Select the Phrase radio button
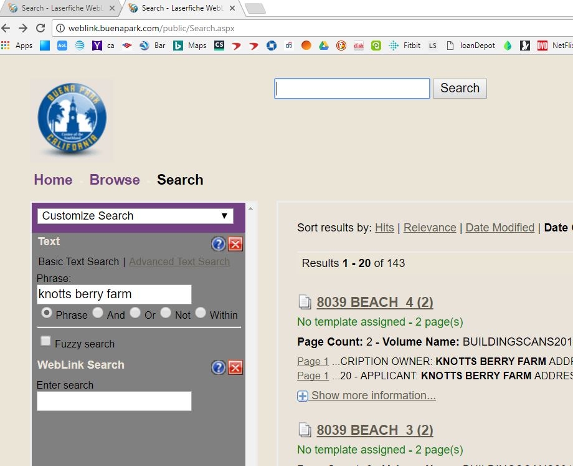This screenshot has width=573, height=466. tap(47, 313)
